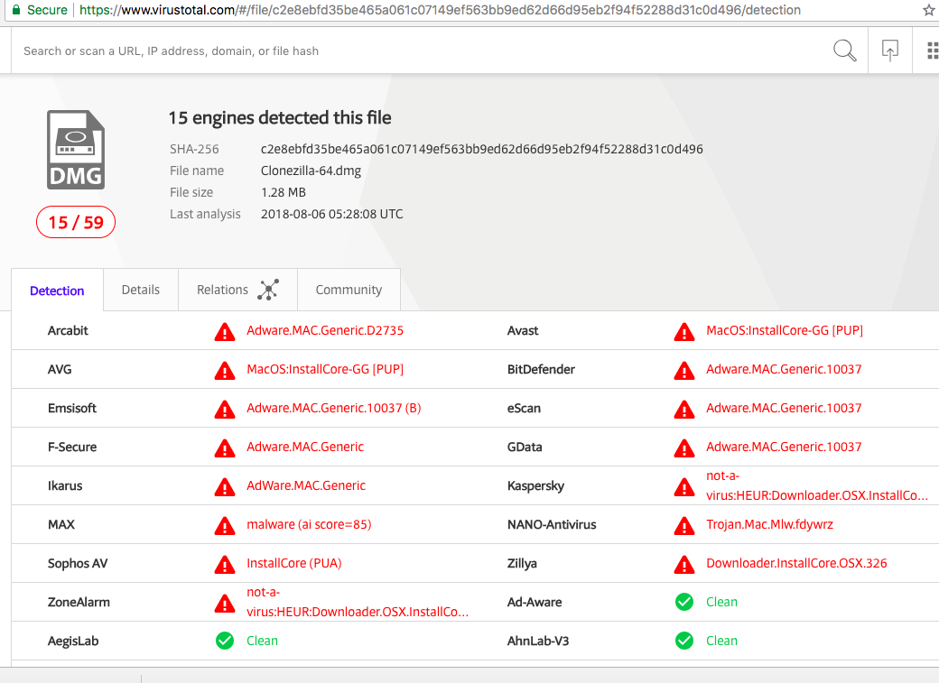Open the Community tab
The width and height of the screenshot is (939, 683).
tap(349, 290)
